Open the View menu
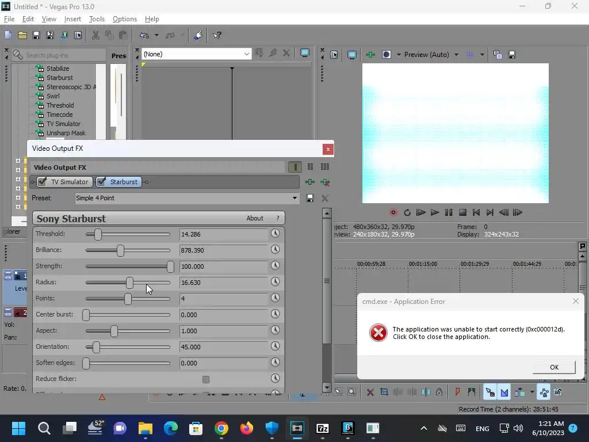 click(49, 19)
